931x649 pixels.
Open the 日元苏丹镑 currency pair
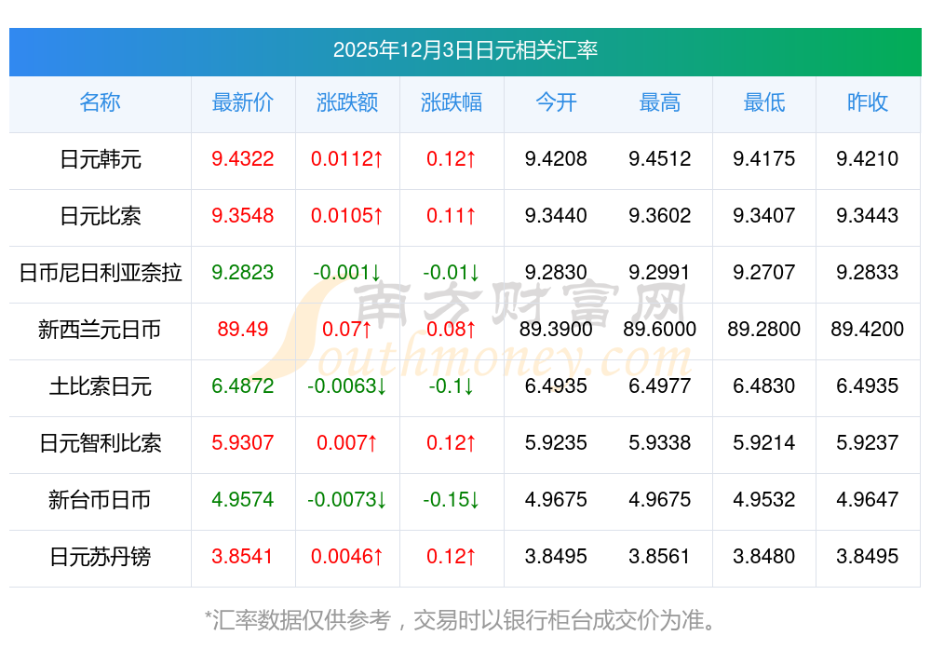point(100,557)
